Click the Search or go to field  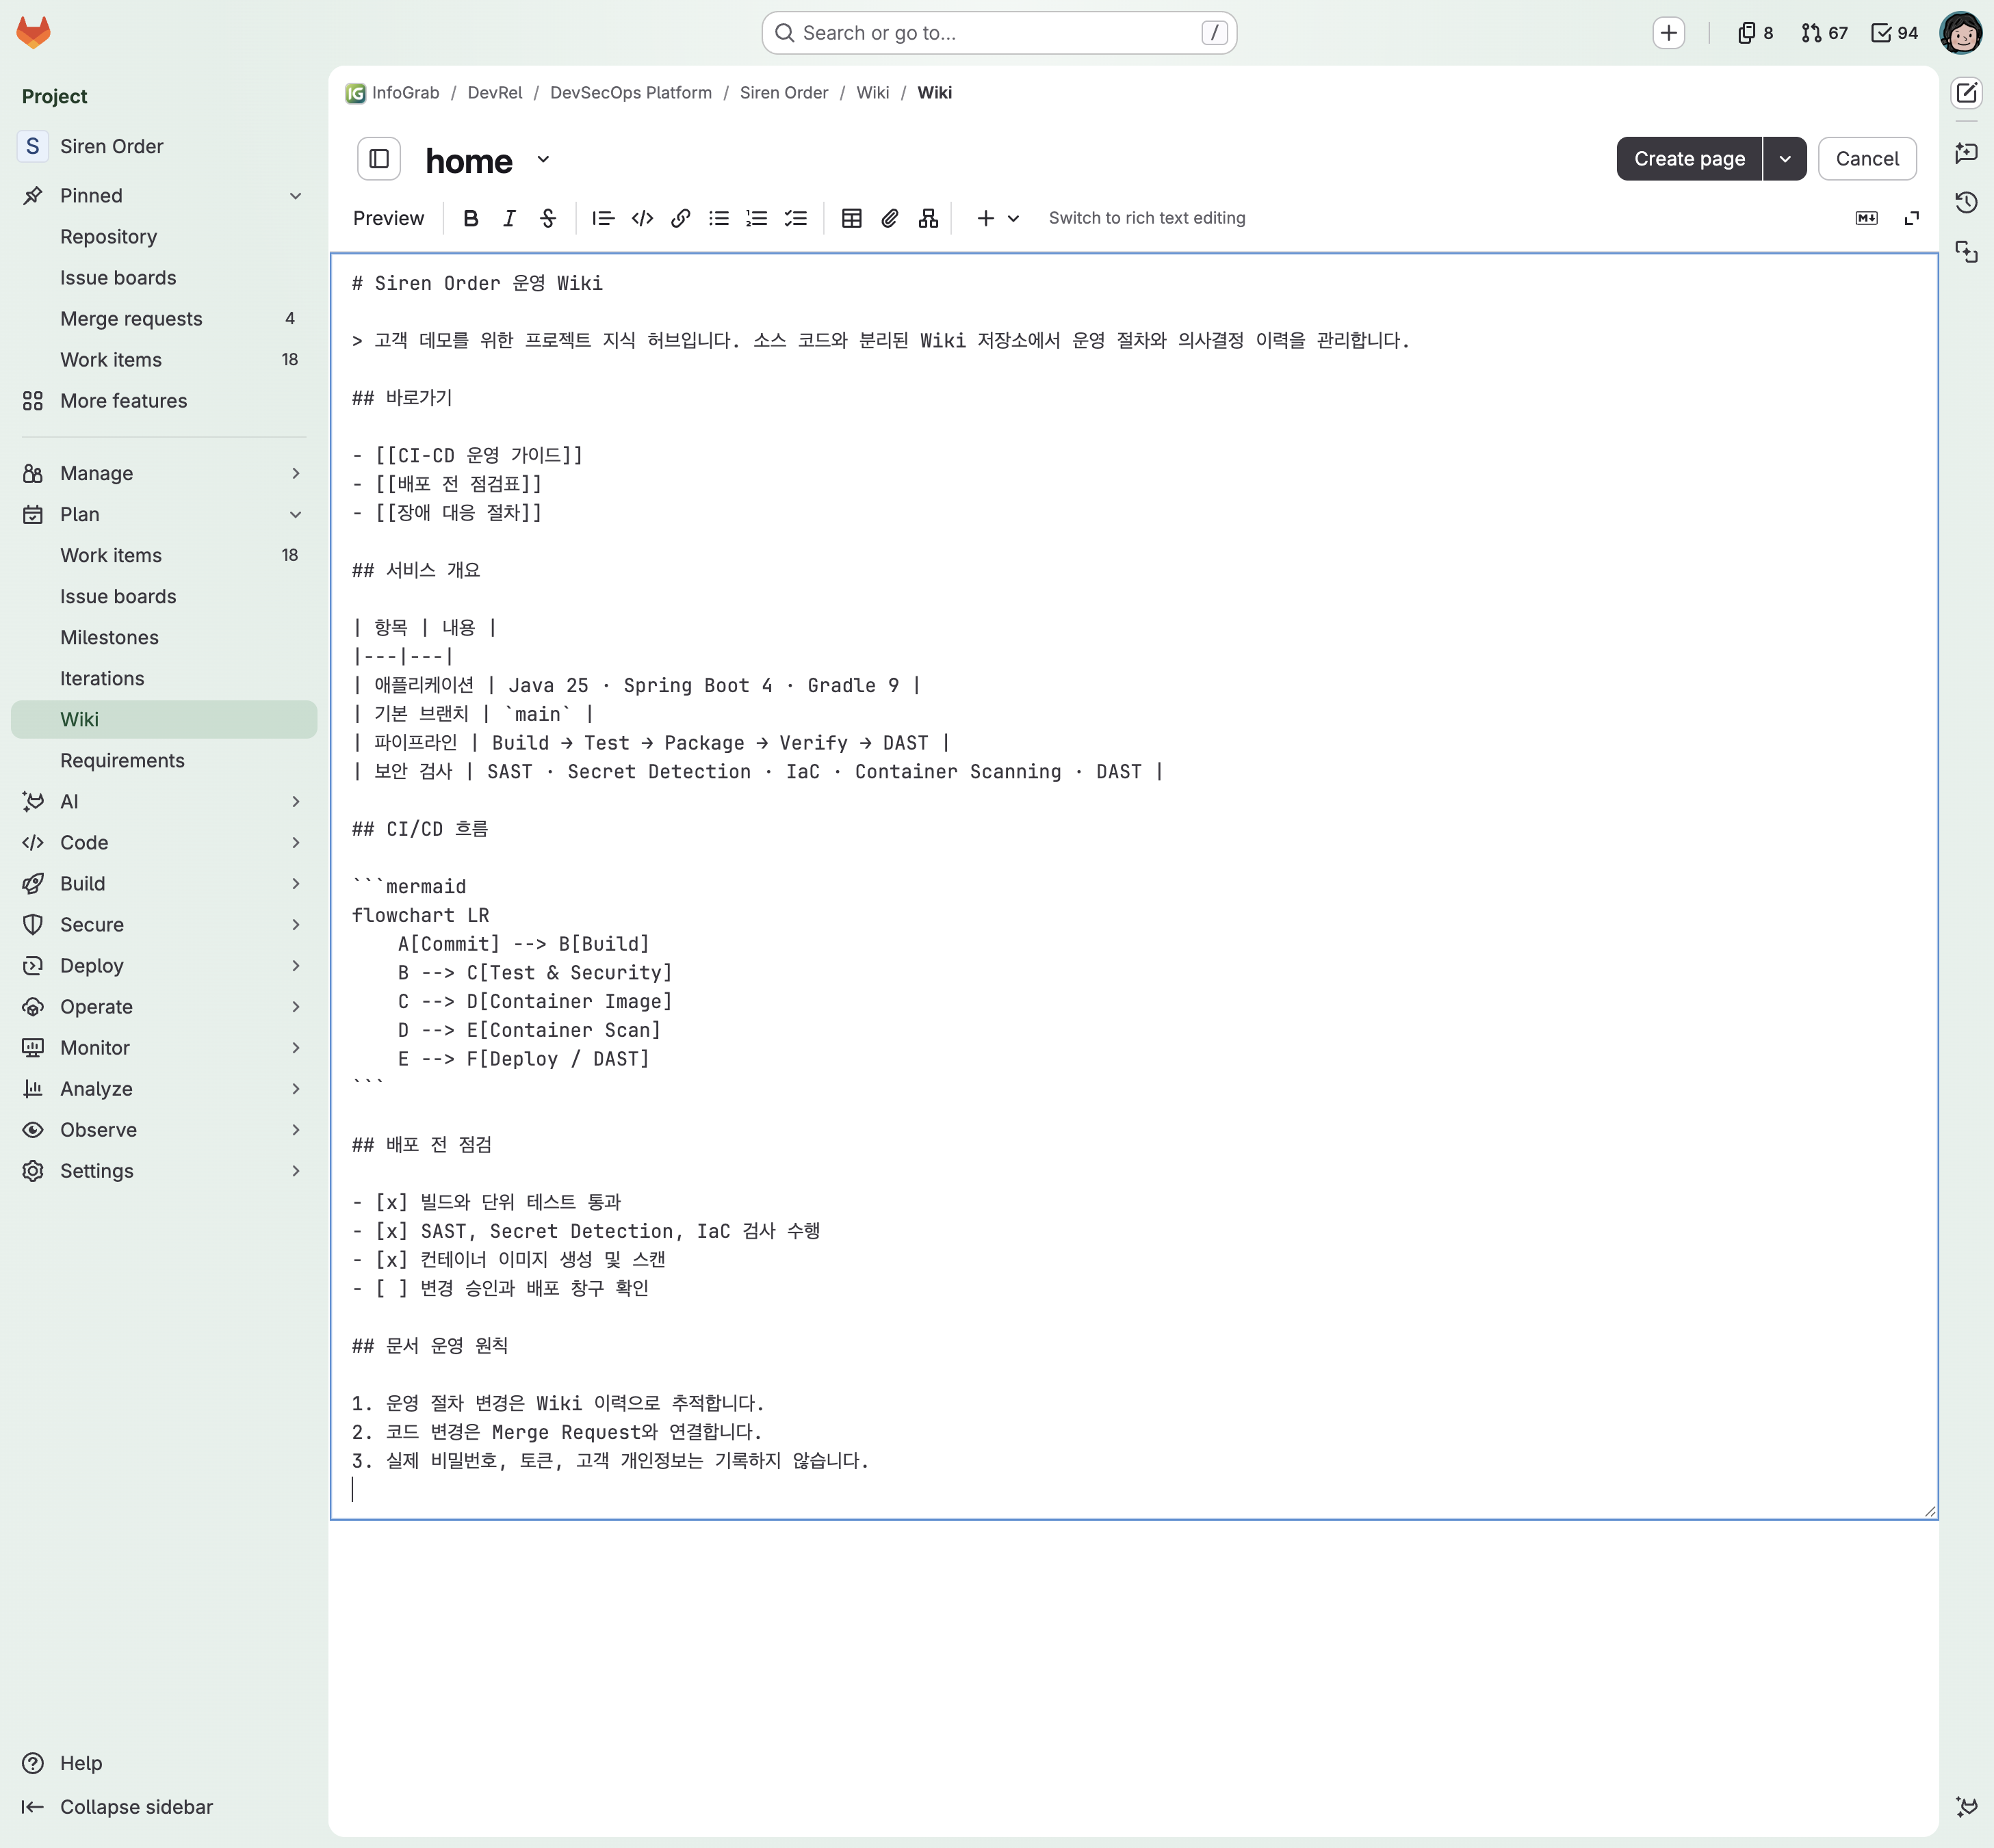tap(998, 33)
